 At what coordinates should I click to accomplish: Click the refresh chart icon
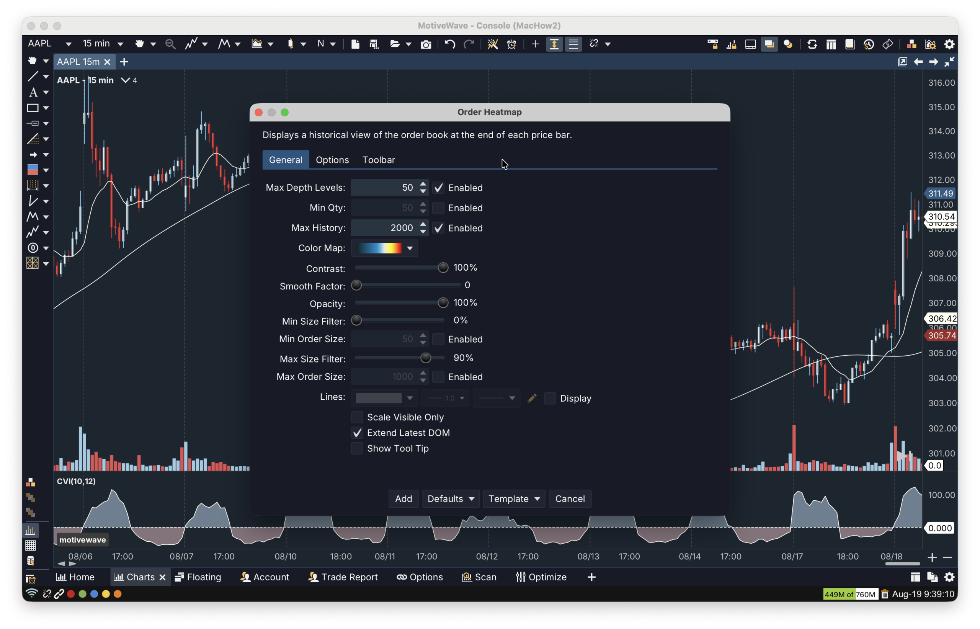click(x=812, y=44)
